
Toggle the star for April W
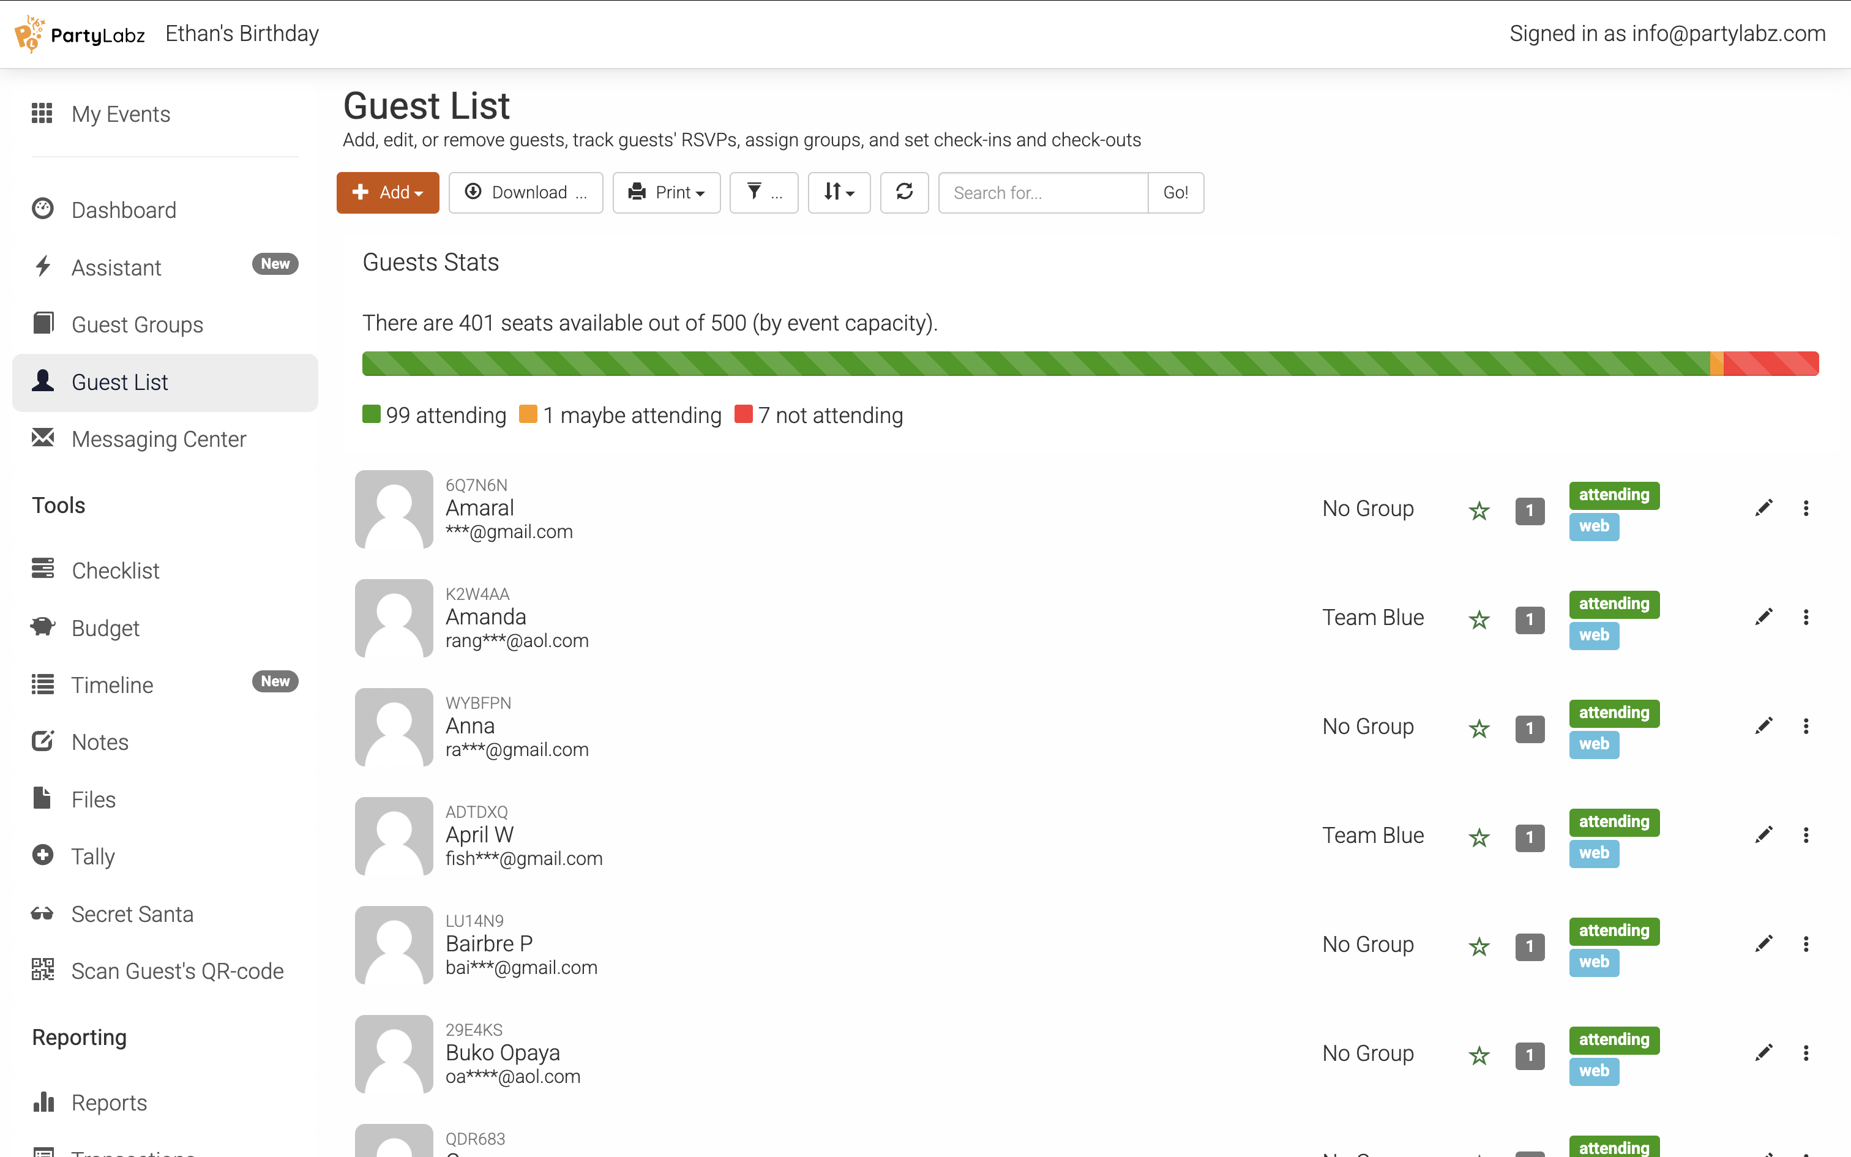coord(1479,837)
